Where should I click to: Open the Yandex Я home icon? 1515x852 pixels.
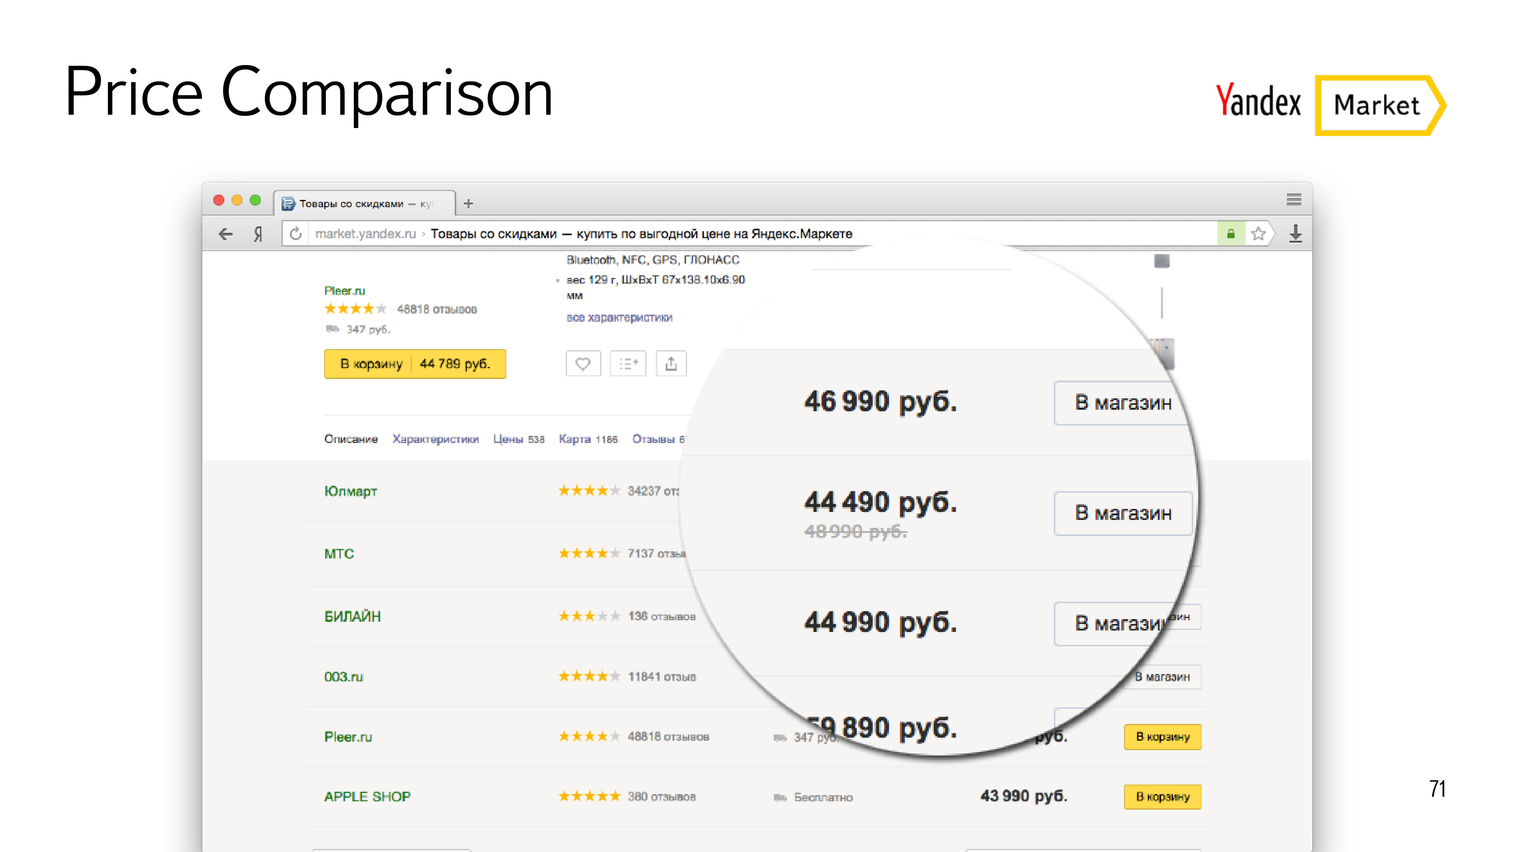click(x=258, y=234)
